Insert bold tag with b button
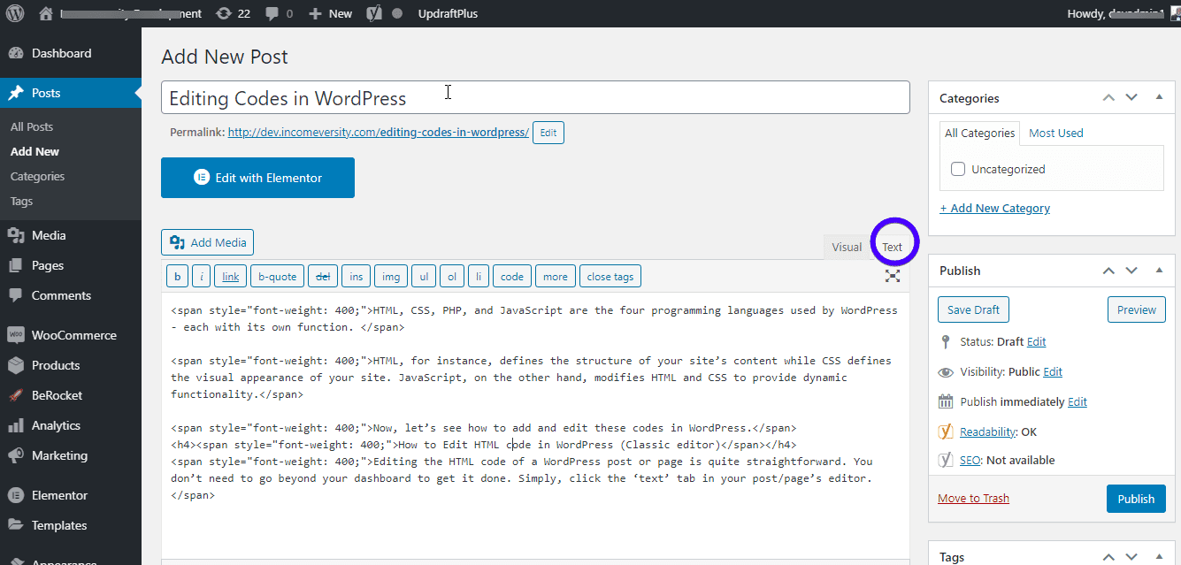 coord(177,277)
